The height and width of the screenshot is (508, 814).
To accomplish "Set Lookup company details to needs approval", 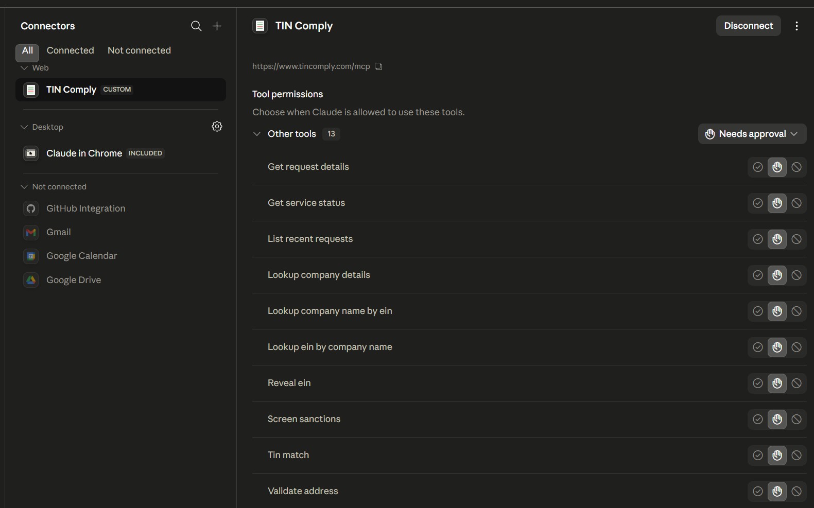I will (x=777, y=275).
